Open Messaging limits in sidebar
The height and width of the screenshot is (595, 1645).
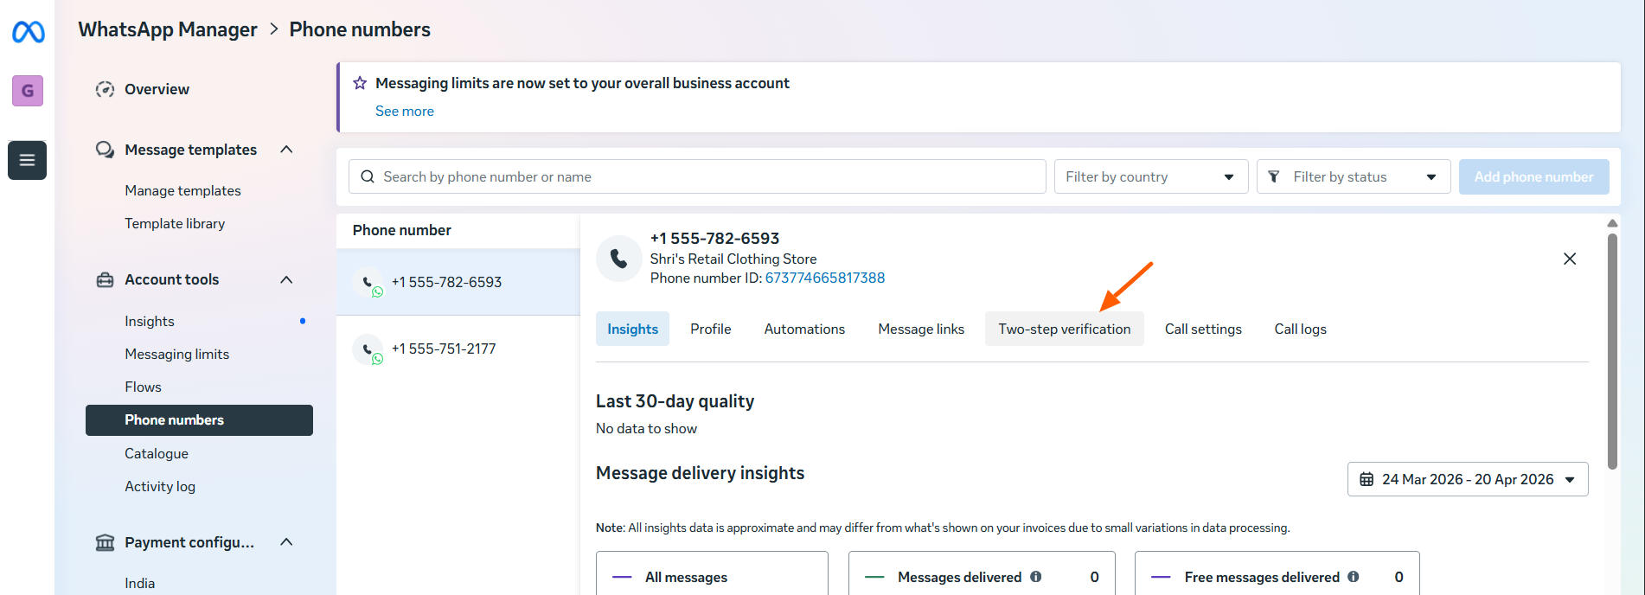tap(176, 354)
